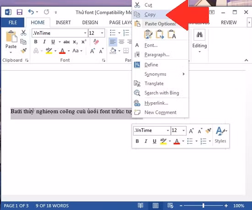This screenshot has height=210, width=252.
Task: Add a New Comment from context menu
Action: pos(160,112)
